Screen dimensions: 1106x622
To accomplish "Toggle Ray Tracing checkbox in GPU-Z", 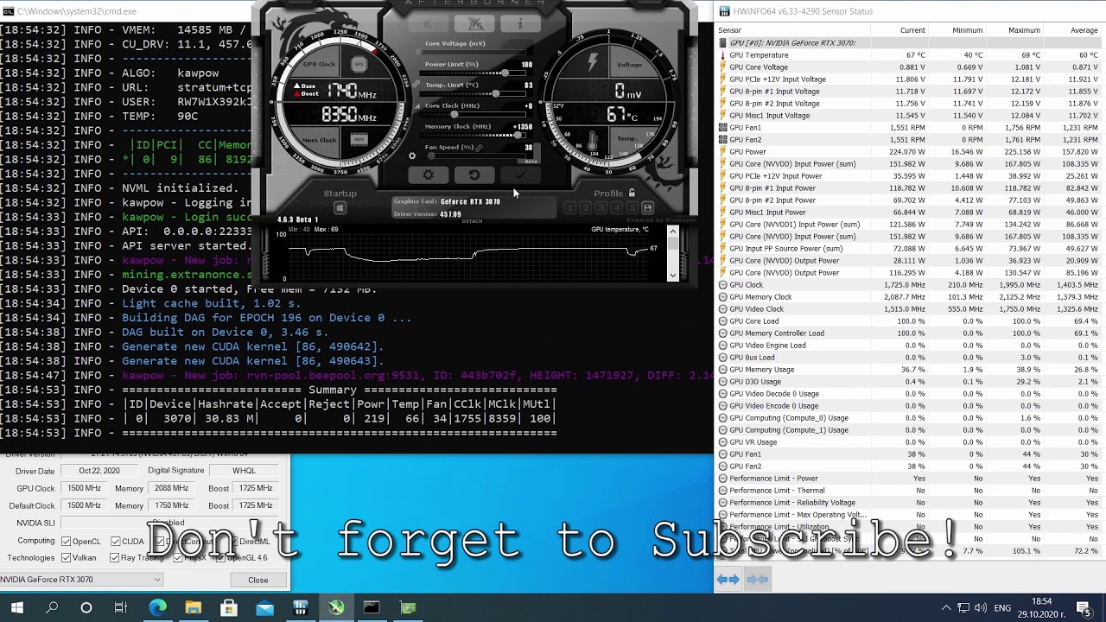I will point(115,558).
